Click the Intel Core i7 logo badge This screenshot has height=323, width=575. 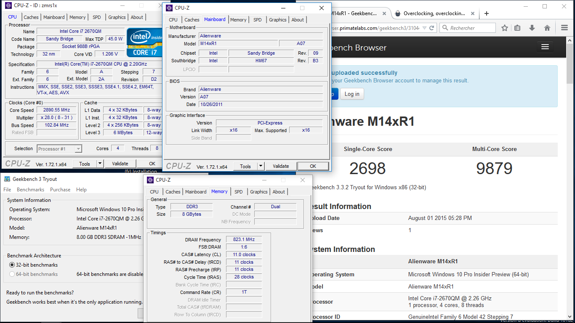(x=145, y=42)
